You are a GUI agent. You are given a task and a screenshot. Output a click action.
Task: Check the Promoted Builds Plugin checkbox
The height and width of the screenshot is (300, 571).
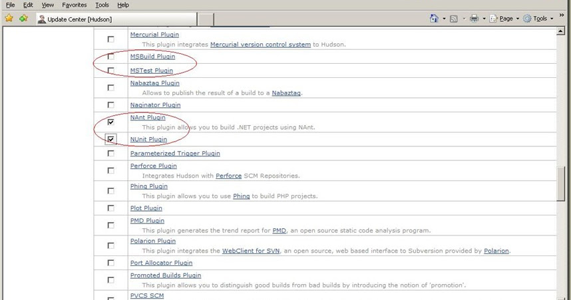110,279
